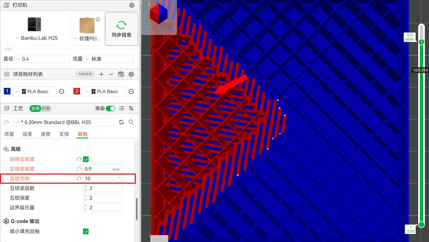Open filament 1 PLA Basic dropdown
429x242 pixels.
(35, 91)
